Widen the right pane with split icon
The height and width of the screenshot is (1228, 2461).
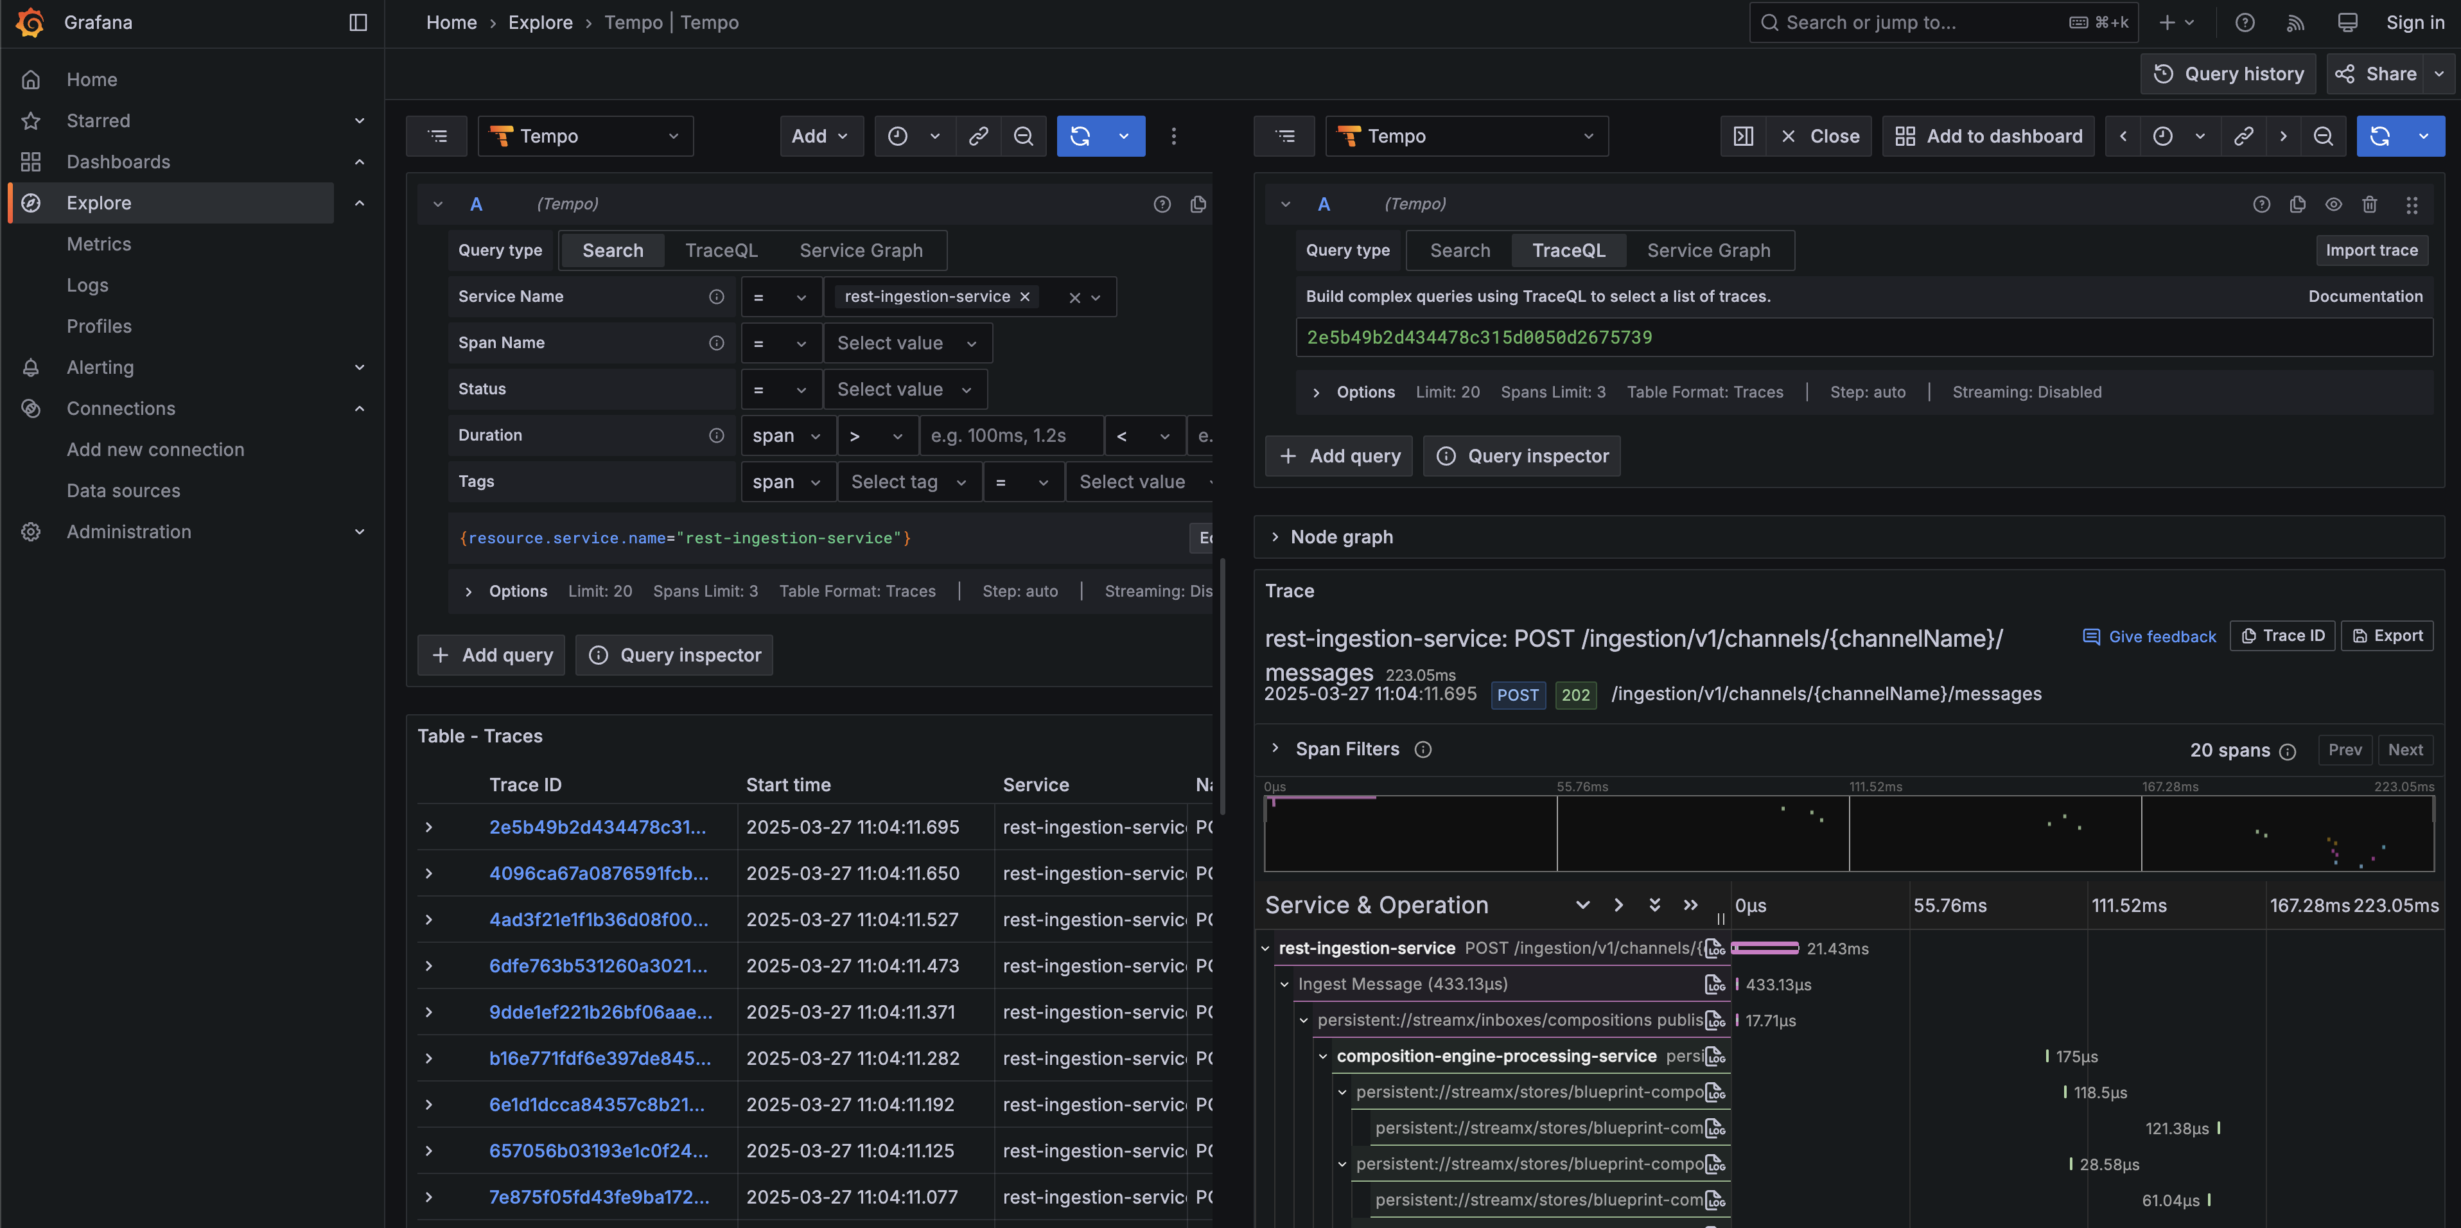[x=1744, y=137]
